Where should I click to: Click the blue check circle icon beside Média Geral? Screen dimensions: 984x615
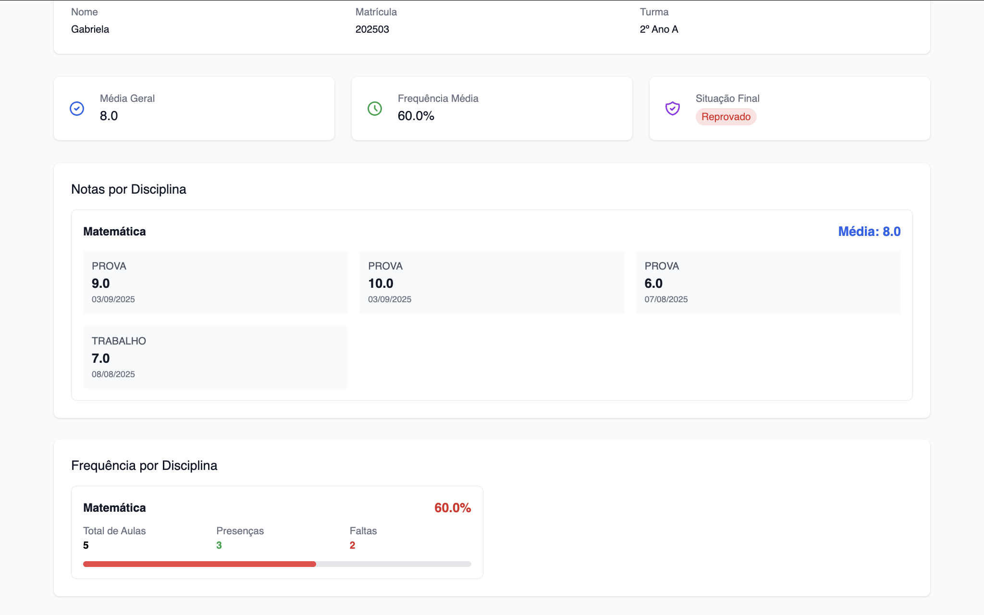pos(77,109)
